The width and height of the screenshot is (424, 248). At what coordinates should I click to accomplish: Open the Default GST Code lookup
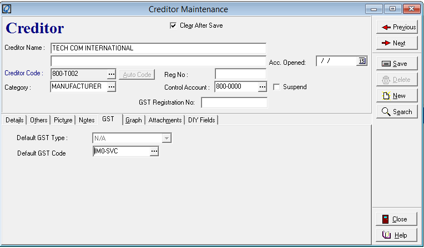154,151
